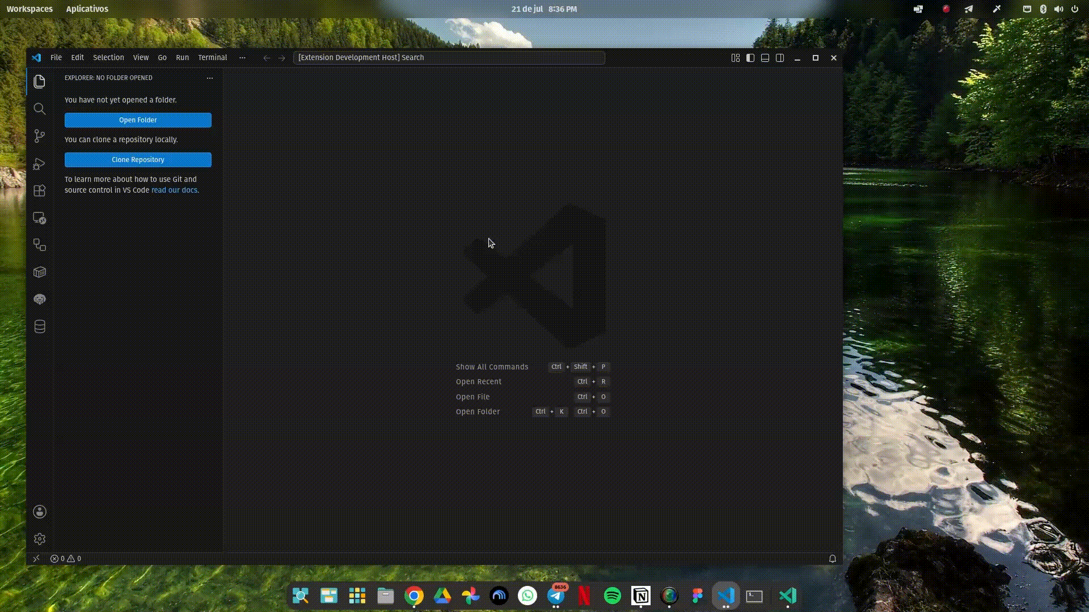1089x612 pixels.
Task: Click the red record indicator in top bar
Action: click(x=946, y=9)
